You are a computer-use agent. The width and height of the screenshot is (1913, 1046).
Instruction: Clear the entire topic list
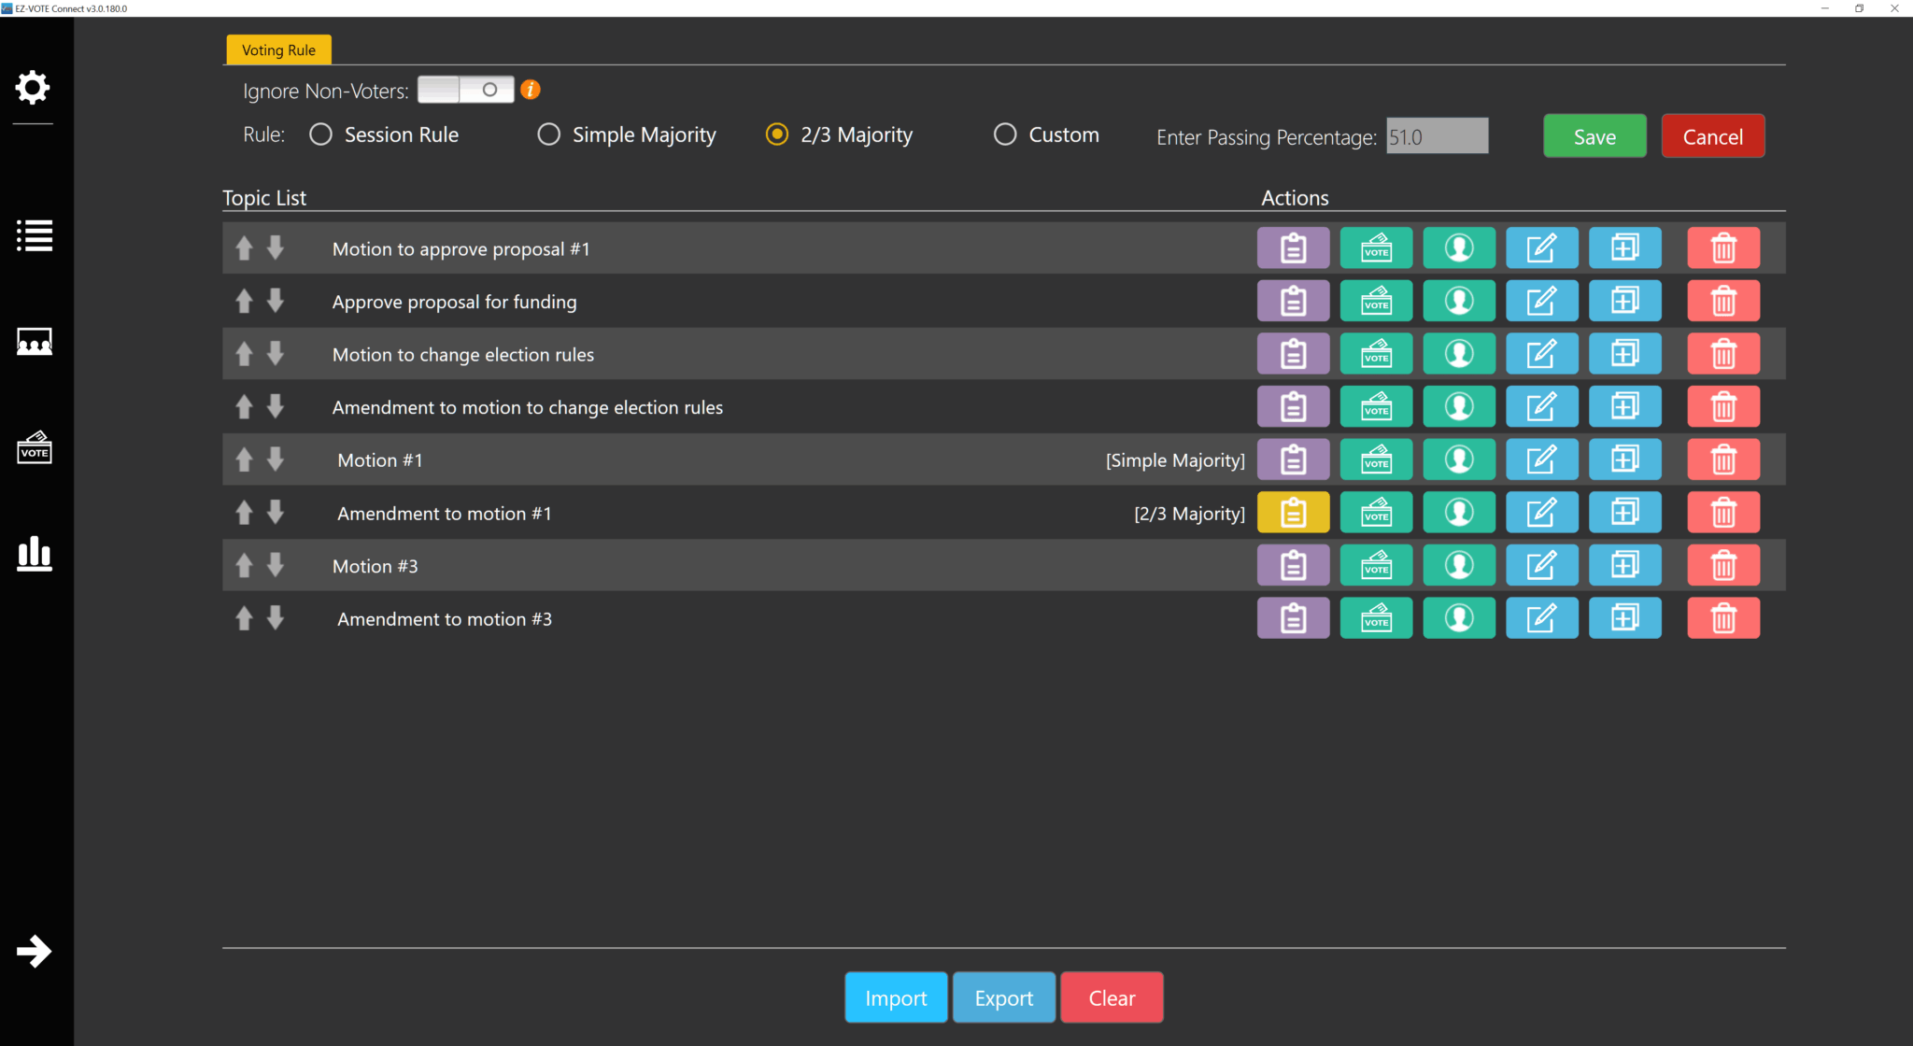[1111, 997]
